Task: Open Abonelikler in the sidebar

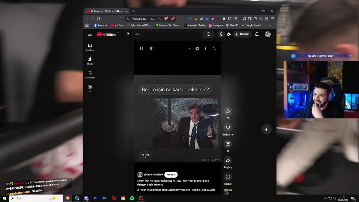Action: tap(90, 75)
